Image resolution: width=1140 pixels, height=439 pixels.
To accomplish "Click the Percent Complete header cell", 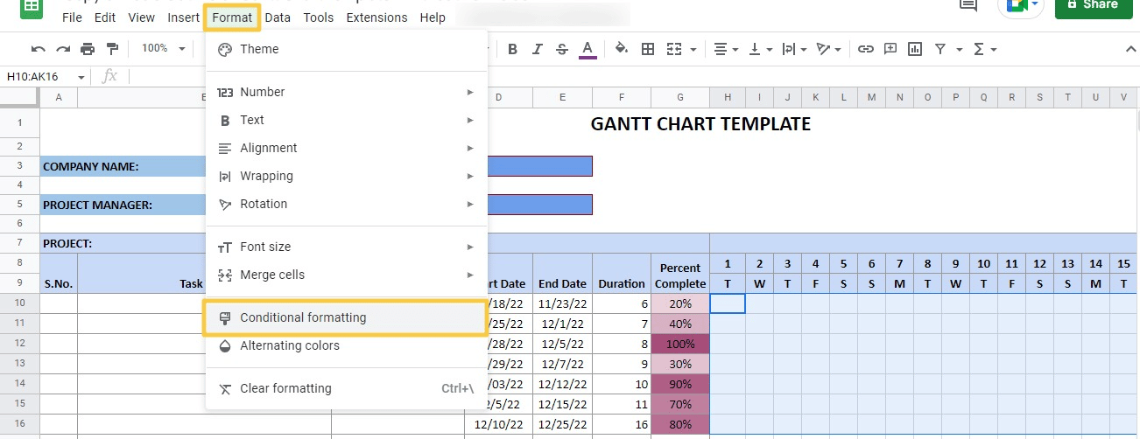I will coord(680,275).
